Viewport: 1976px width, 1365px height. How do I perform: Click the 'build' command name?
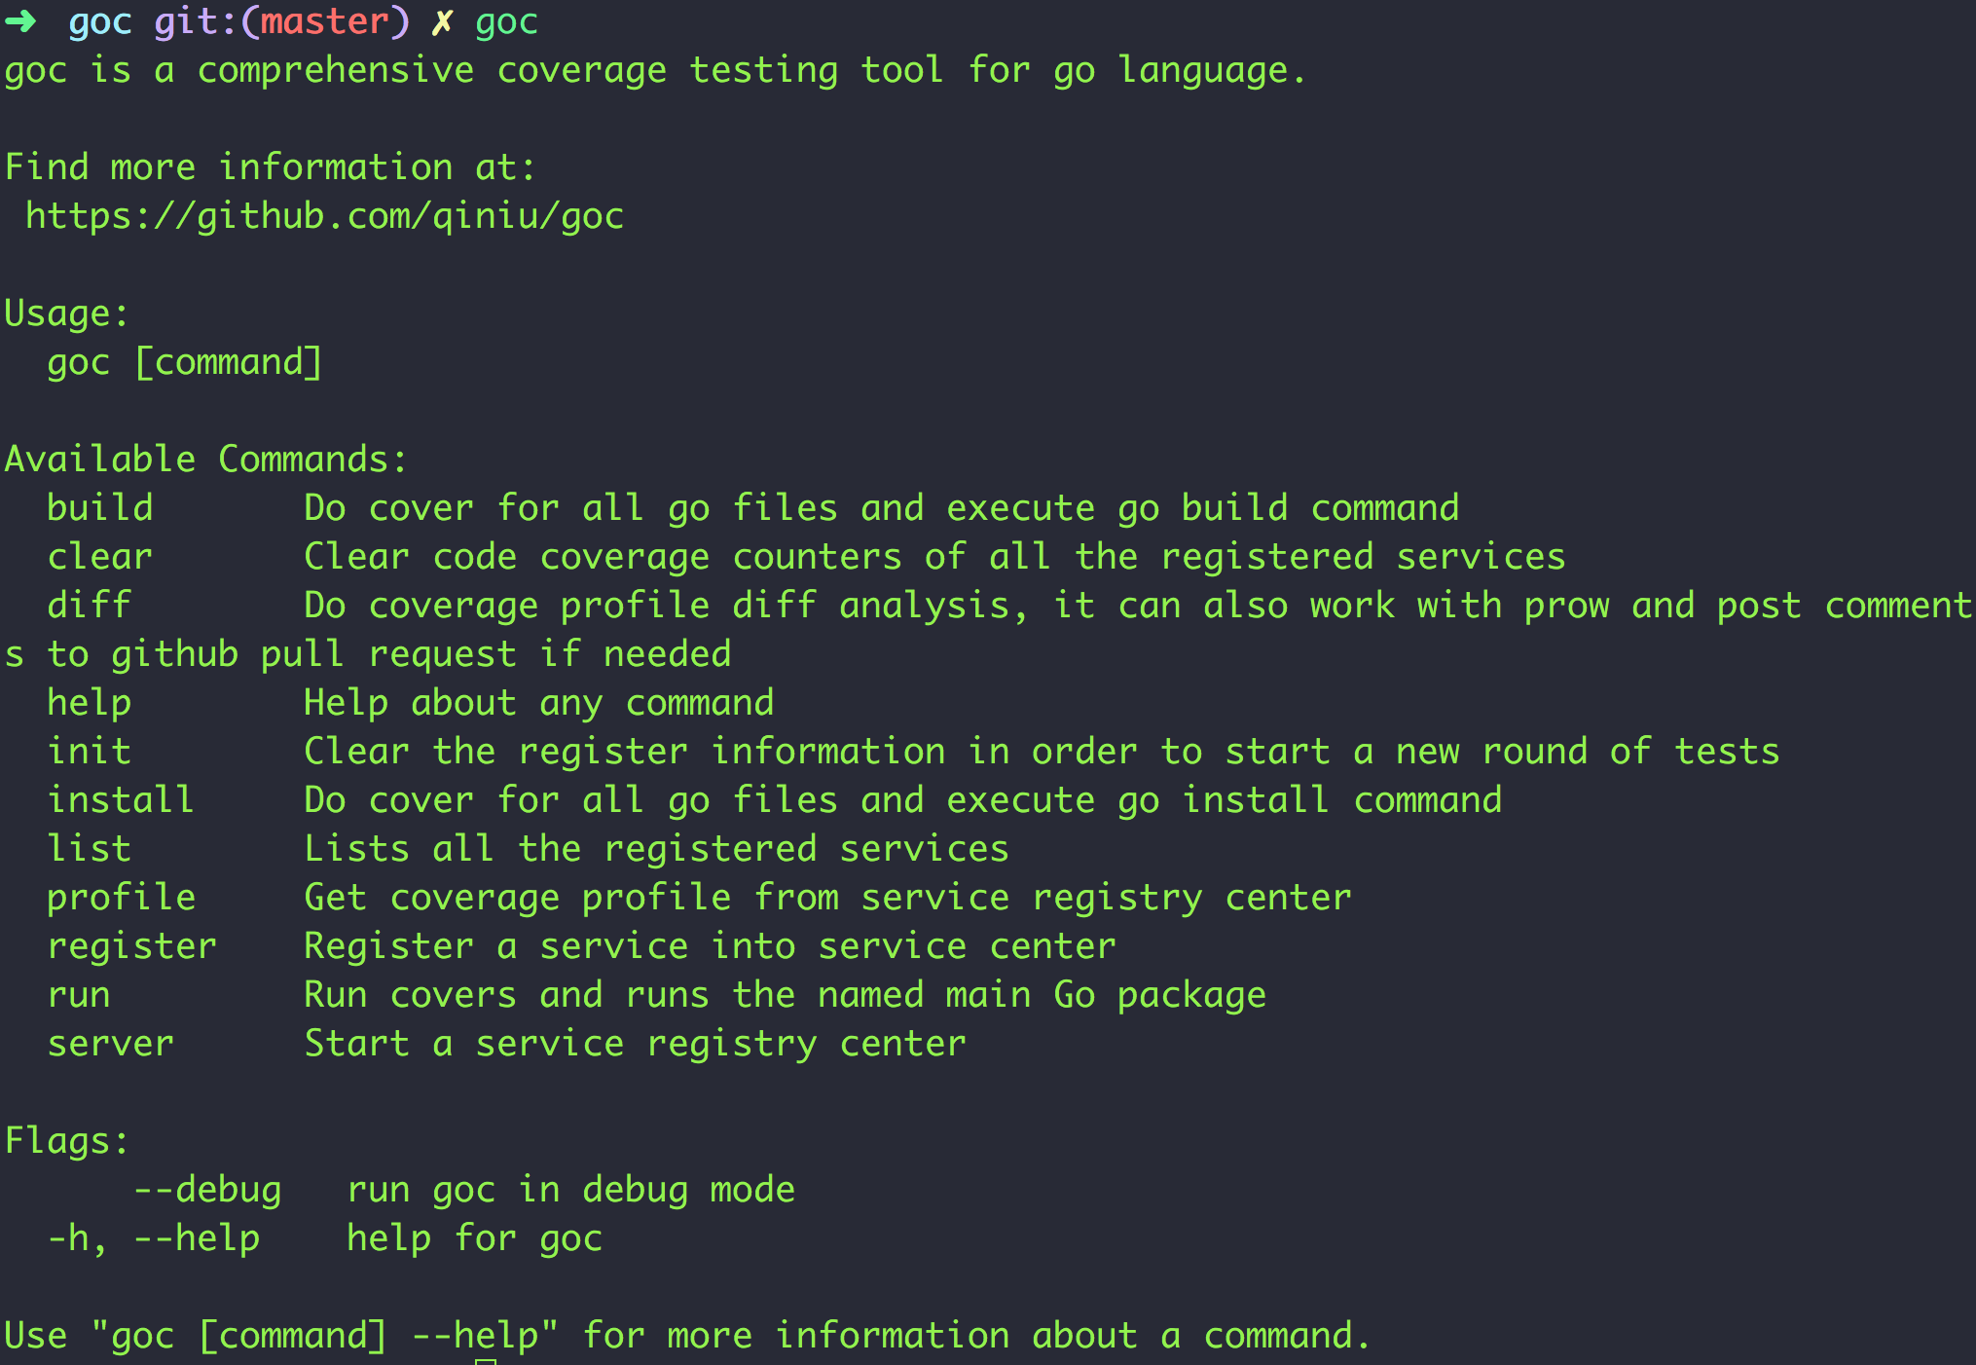pyautogui.click(x=100, y=508)
